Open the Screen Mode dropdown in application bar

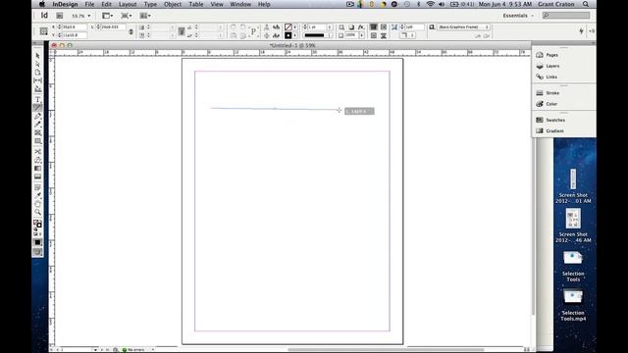pyautogui.click(x=127, y=16)
